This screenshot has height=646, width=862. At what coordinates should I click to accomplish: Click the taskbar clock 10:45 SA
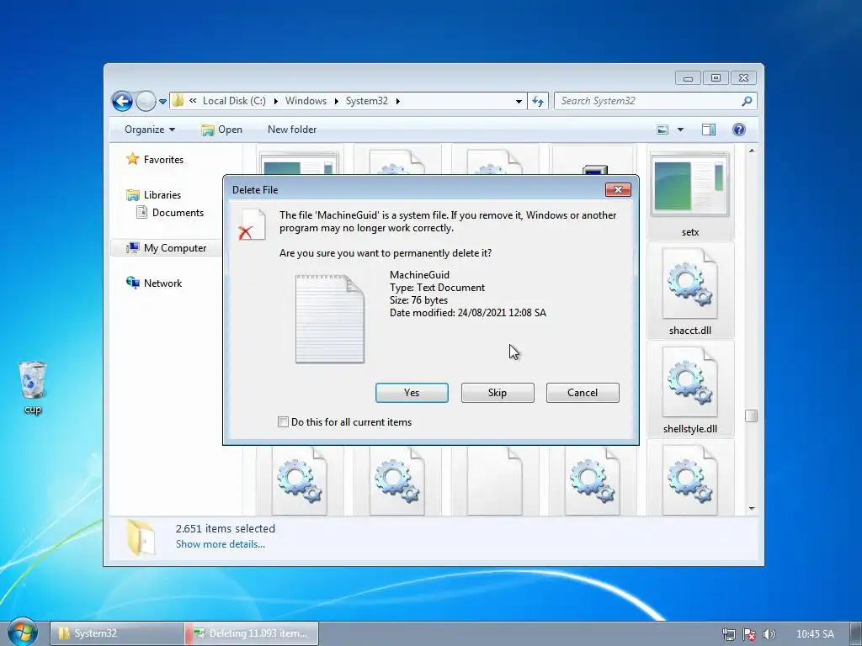(815, 634)
